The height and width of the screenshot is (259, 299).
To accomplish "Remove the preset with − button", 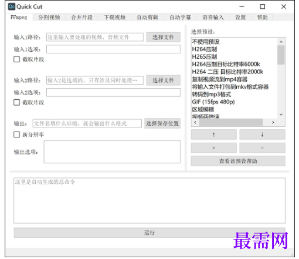I will (x=262, y=148).
